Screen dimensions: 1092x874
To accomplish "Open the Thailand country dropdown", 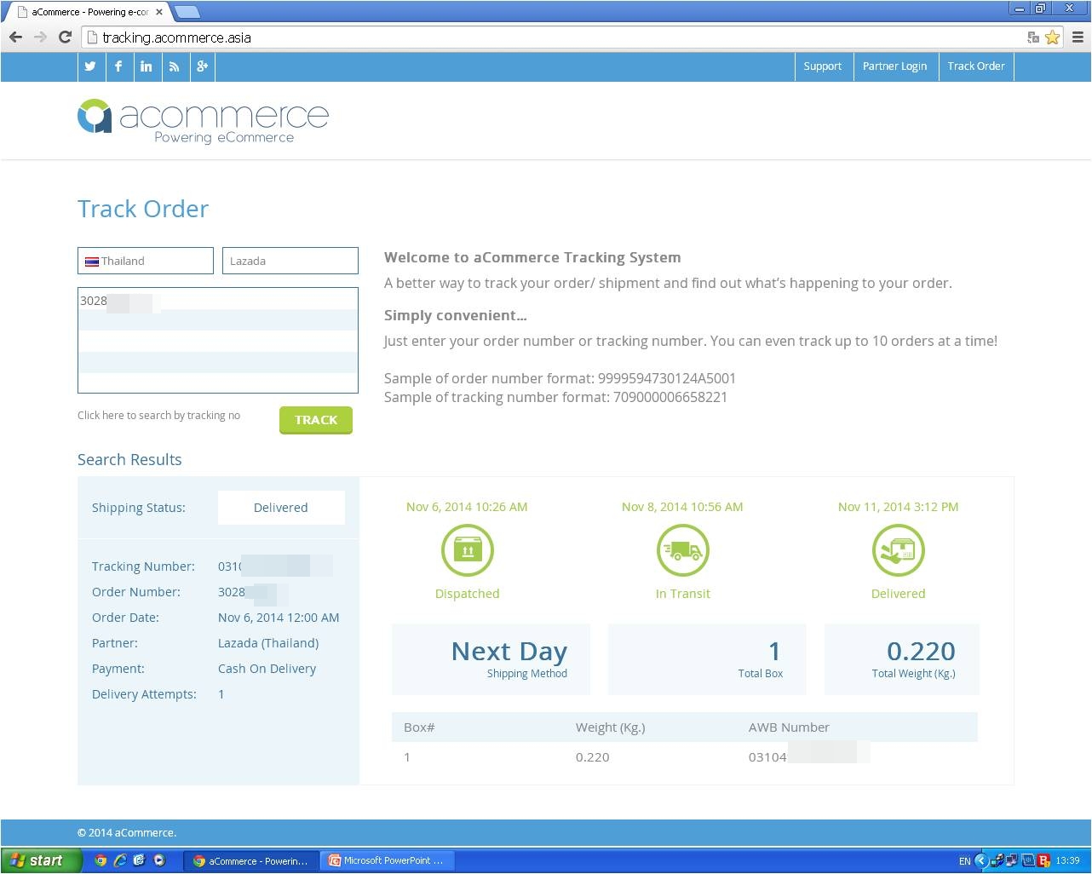I will [x=146, y=261].
